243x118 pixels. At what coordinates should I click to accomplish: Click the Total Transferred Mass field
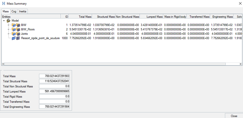(54, 102)
